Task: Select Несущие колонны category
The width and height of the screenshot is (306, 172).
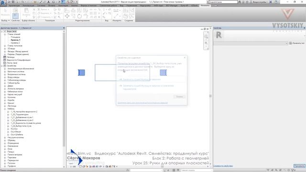Action: [16, 138]
